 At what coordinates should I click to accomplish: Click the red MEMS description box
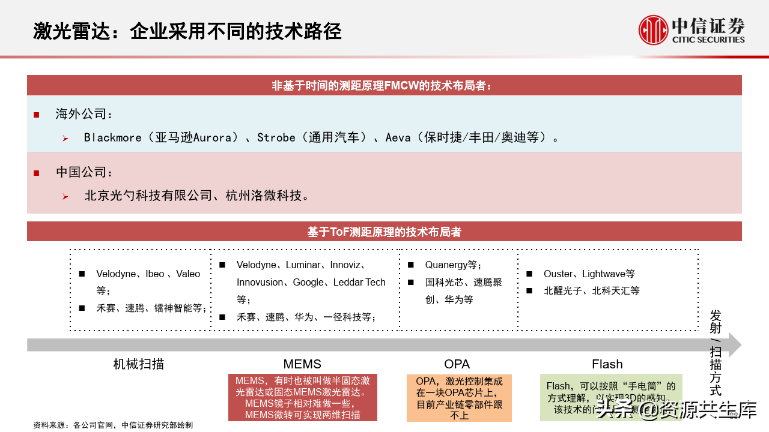(303, 397)
